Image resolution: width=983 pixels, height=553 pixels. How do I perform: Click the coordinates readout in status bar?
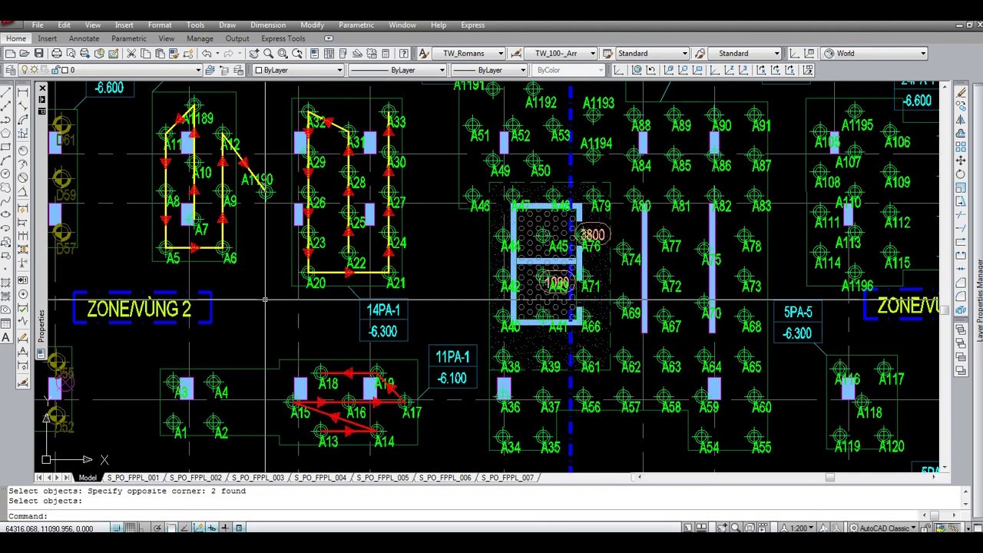point(49,528)
